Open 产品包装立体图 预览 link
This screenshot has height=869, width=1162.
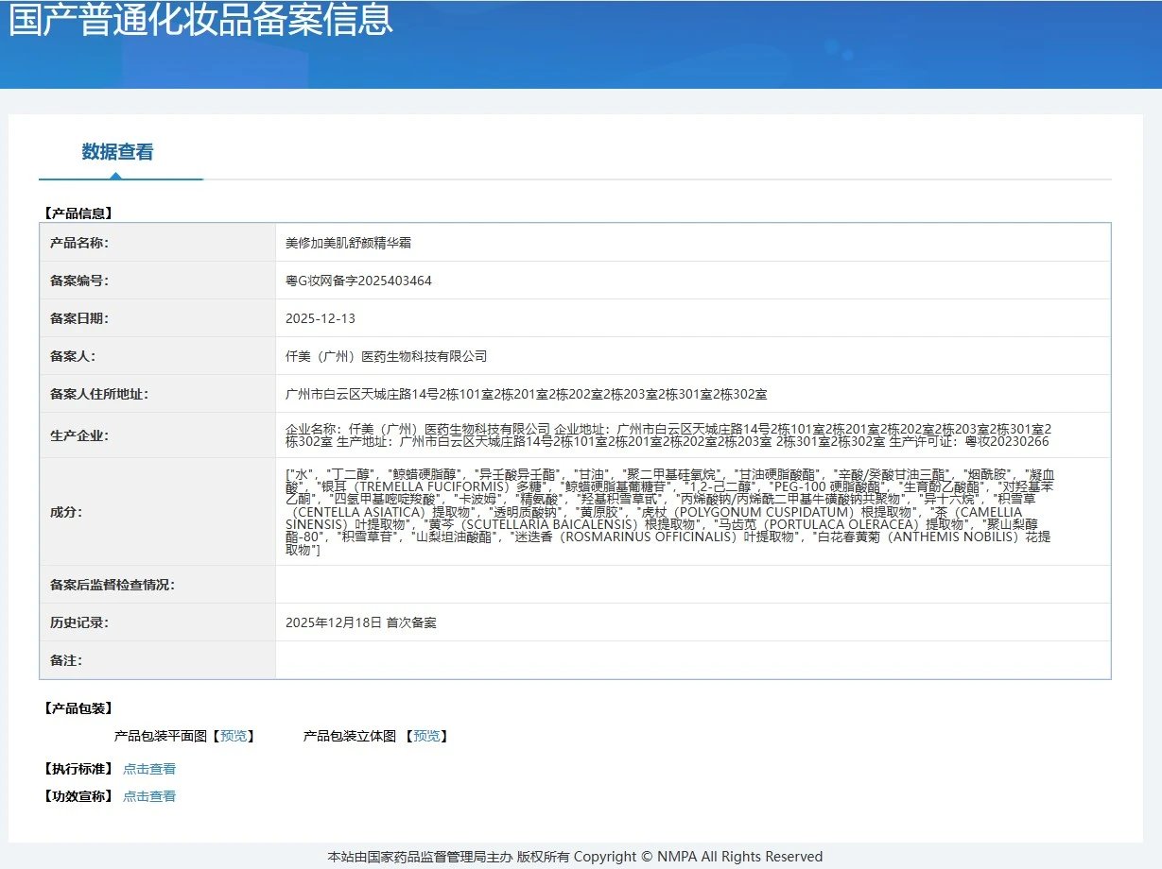(x=425, y=736)
